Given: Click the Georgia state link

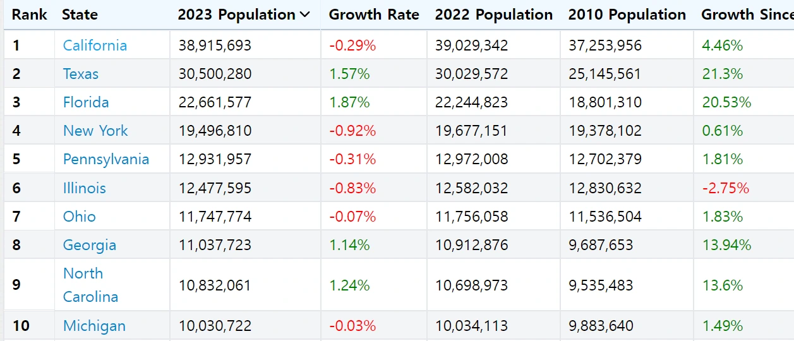Looking at the screenshot, I should point(90,245).
